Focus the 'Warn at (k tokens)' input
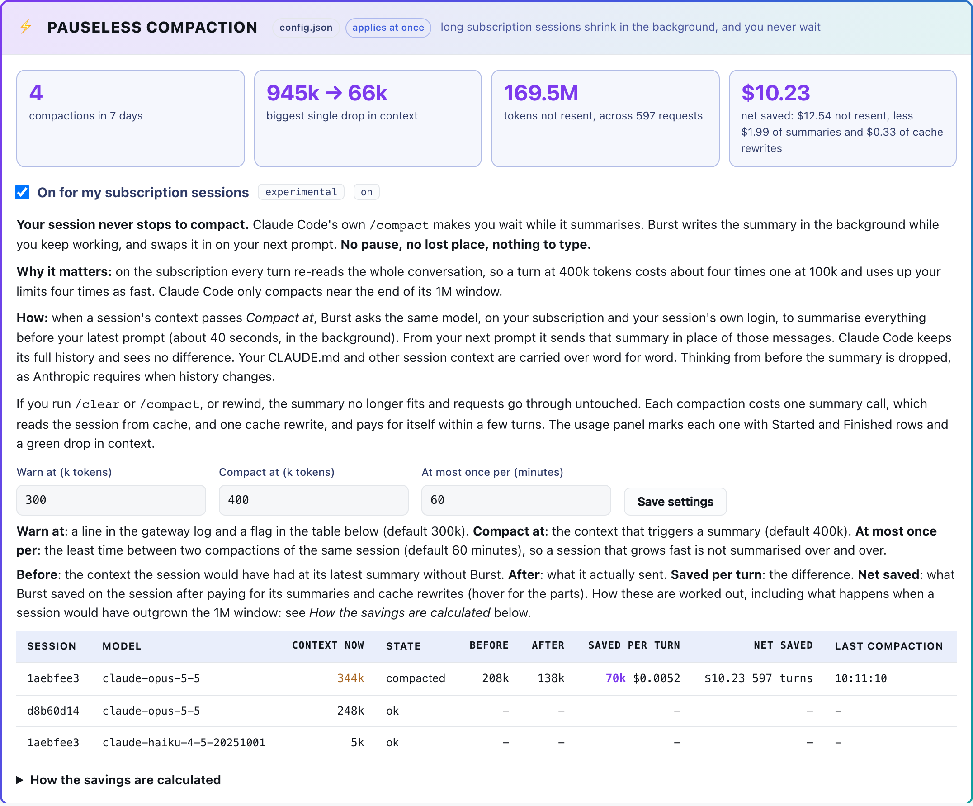 point(111,500)
